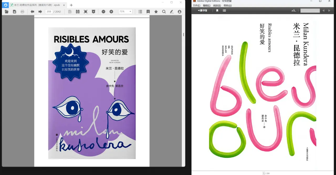Zoom out with the minus icon
Image resolution: width=336 pixels, height=175 pixels.
click(103, 12)
